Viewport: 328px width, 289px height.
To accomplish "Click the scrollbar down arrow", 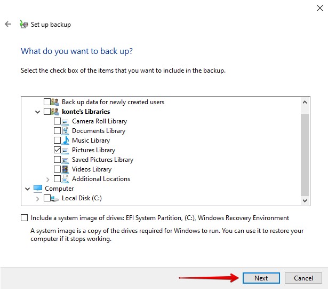I will 305,201.
